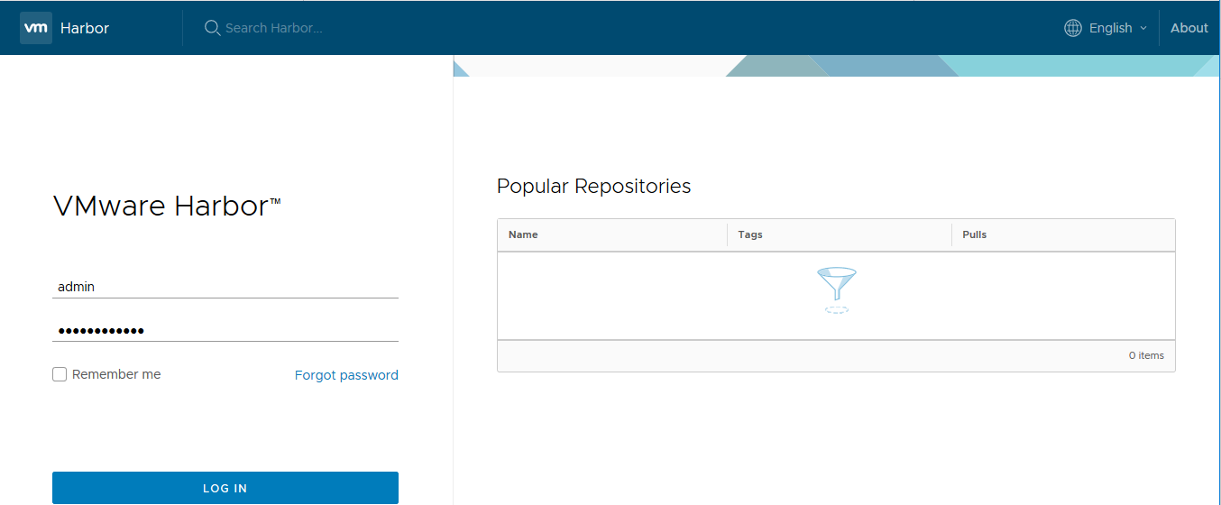Click the LOG IN button
The image size is (1221, 505).
pos(225,488)
